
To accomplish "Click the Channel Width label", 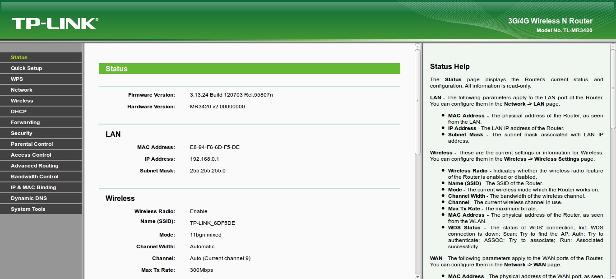I will click(x=155, y=246).
